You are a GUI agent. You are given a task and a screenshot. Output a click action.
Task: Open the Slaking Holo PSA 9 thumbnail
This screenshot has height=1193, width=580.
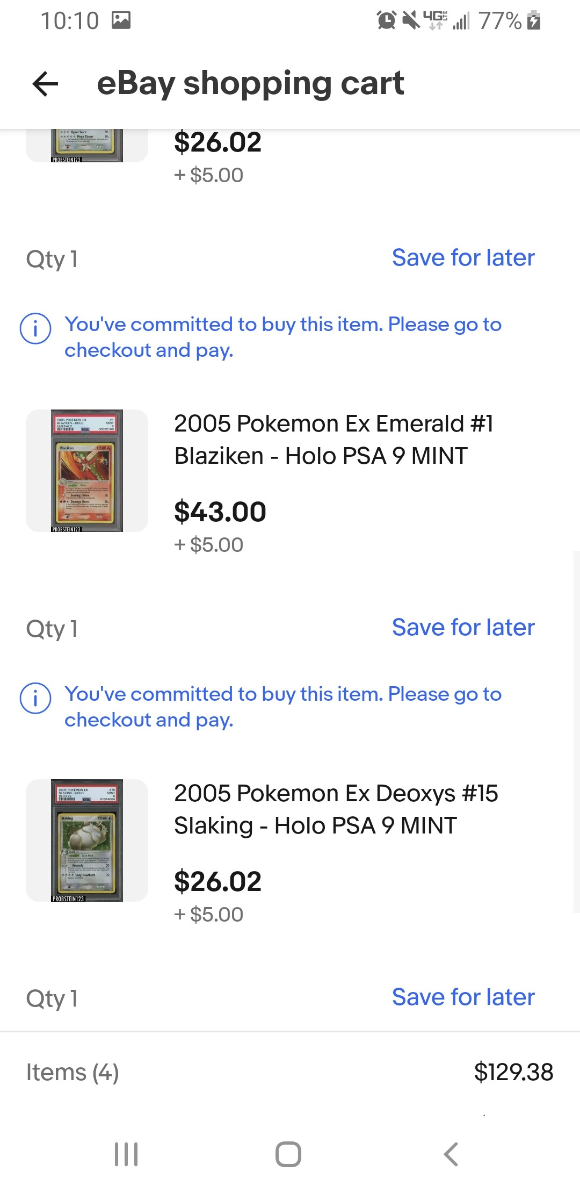[x=87, y=840]
